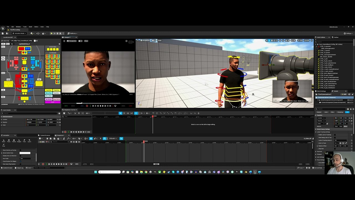
Task: Open the Animation Mode dropdown
Action: (x=19, y=33)
